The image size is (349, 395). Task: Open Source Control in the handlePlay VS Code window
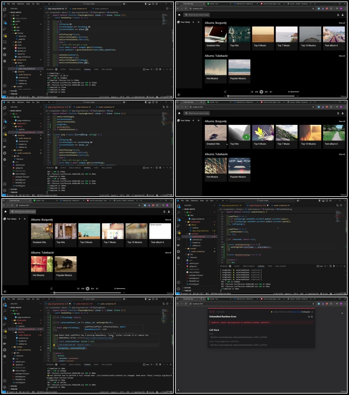5,22
